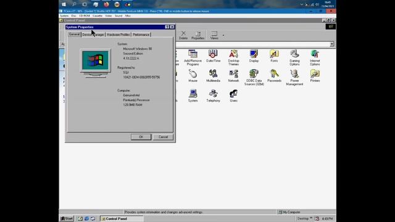Click the Properties toolbar button in Control Panel
This screenshot has width=395, height=222.
[197, 35]
